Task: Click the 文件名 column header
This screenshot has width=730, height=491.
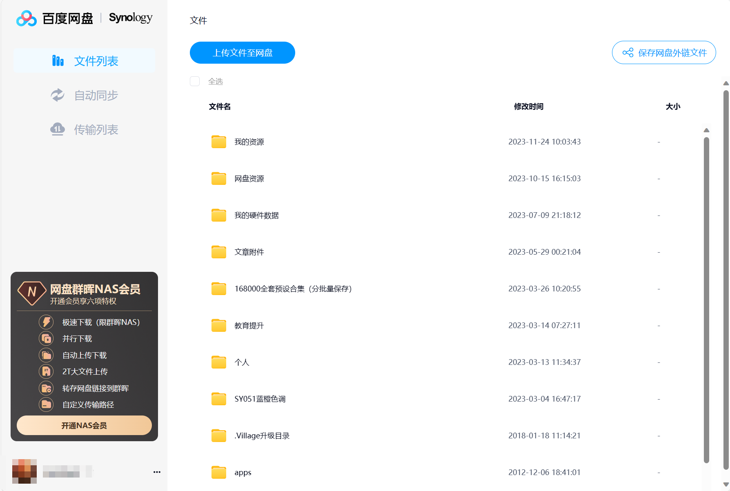Action: (x=220, y=107)
